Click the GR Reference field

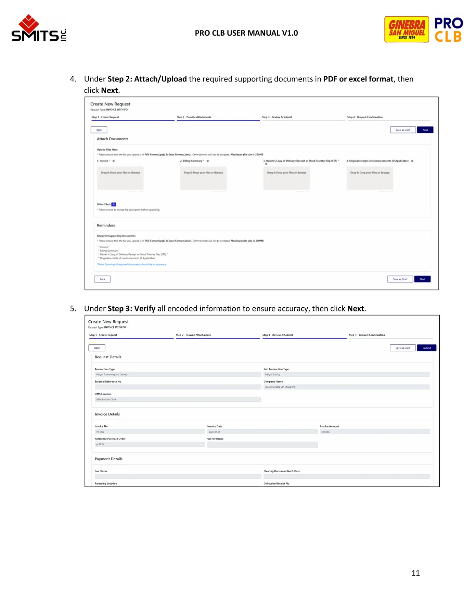click(262, 445)
